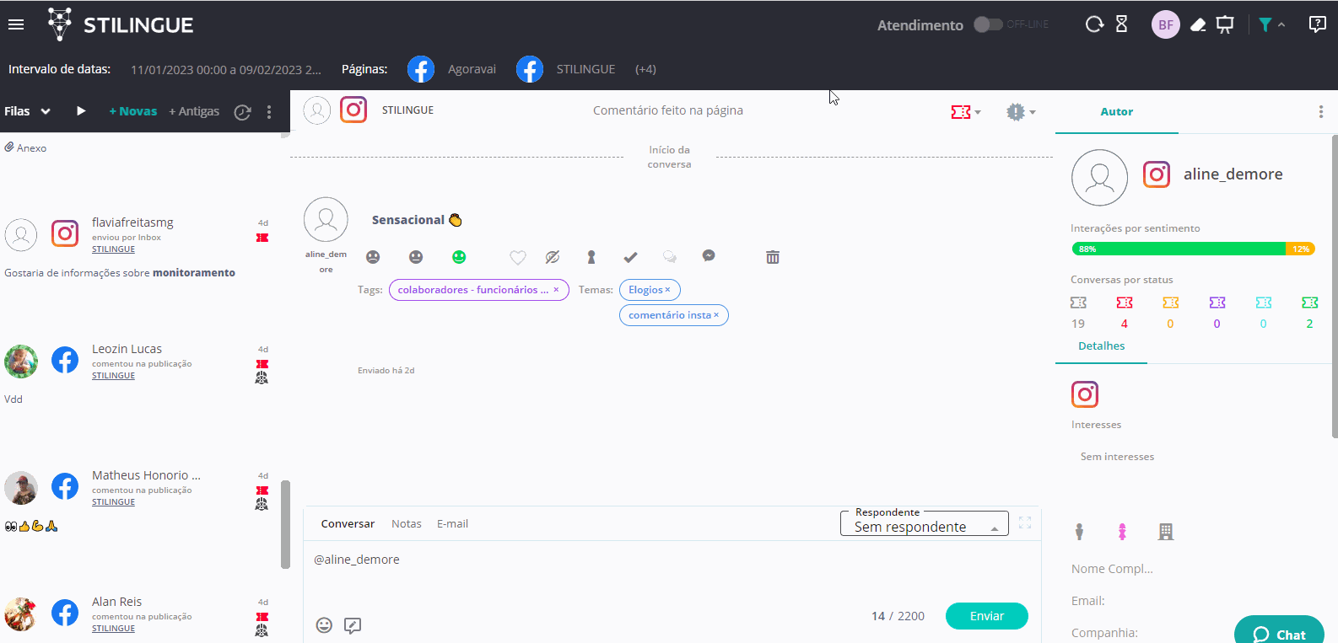Click the eraser icon in header
The image size is (1338, 643).
pyautogui.click(x=1198, y=24)
